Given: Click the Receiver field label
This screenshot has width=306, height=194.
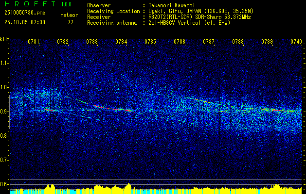Looking at the screenshot, I should [99, 17].
